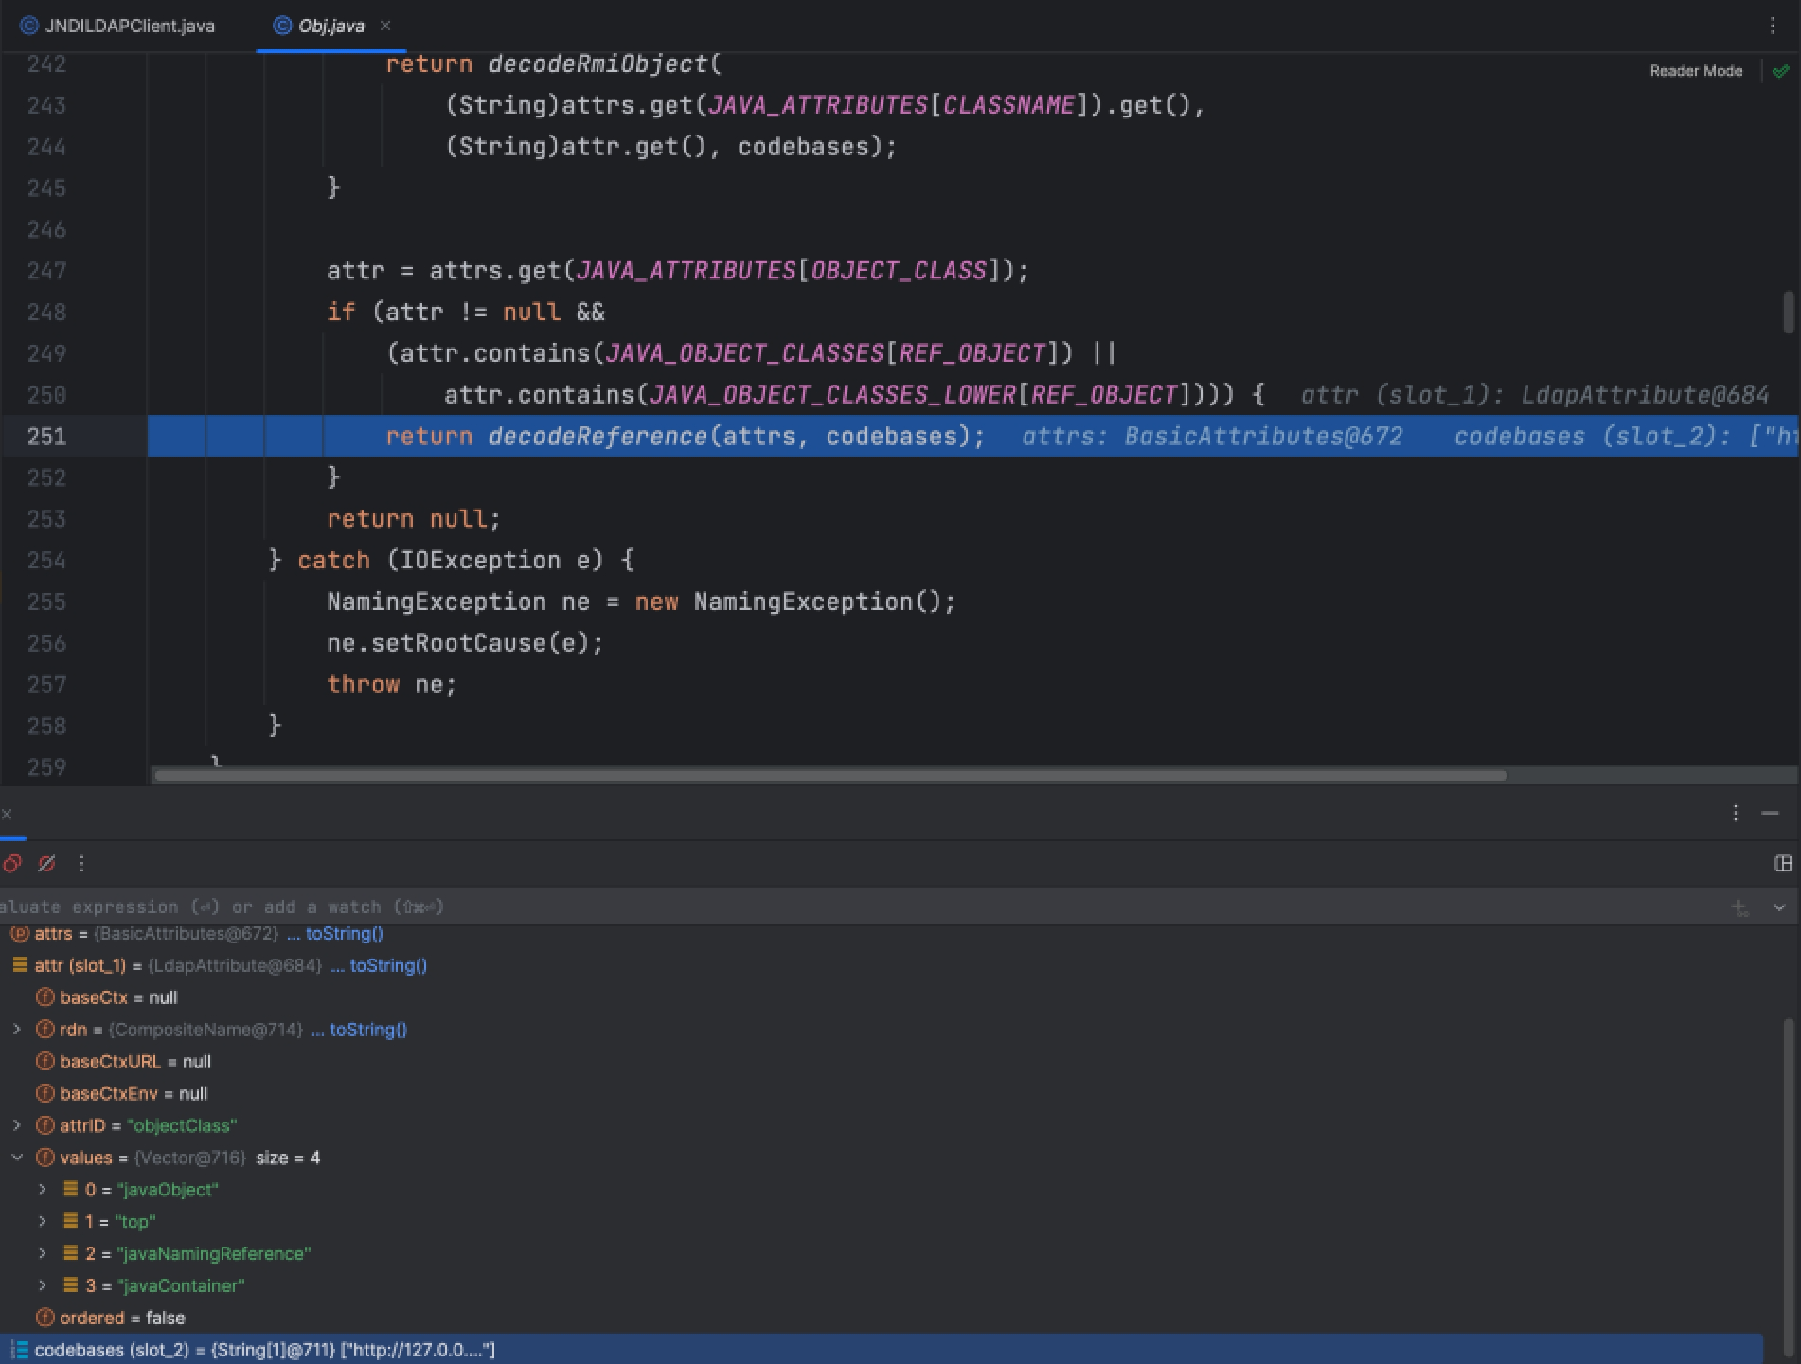This screenshot has height=1364, width=1801.
Task: Click the evaluate expression input field
Action: pos(852,906)
